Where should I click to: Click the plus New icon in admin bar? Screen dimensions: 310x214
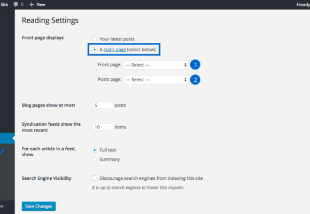click(32, 4)
